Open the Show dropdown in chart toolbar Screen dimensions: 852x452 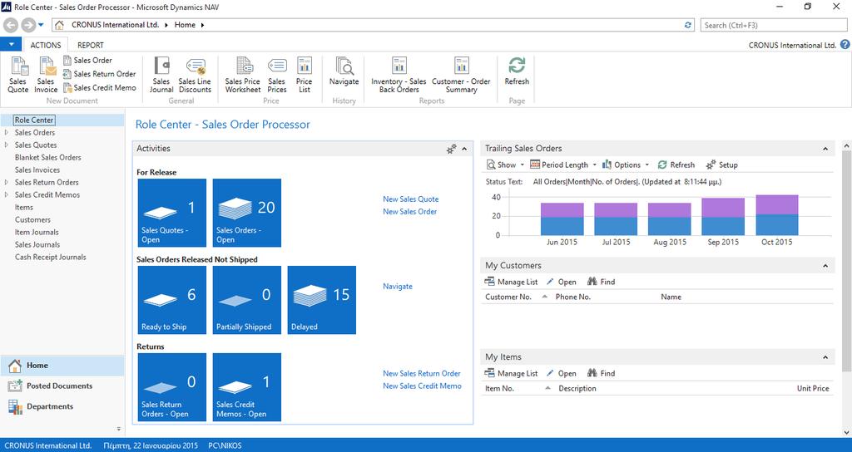(x=505, y=165)
